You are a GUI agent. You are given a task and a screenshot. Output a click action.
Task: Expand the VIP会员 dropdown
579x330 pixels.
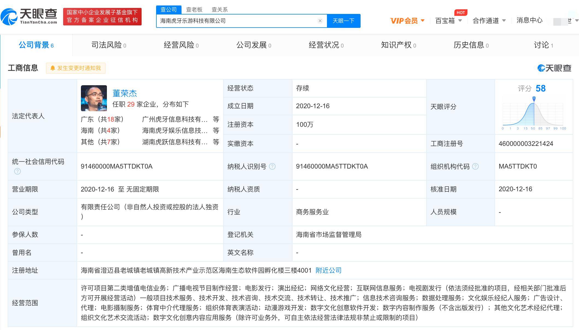pos(423,20)
